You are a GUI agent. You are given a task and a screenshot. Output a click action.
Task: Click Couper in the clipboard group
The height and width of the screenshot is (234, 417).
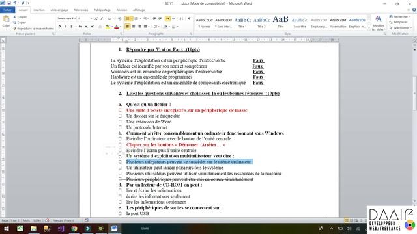[x=20, y=17]
